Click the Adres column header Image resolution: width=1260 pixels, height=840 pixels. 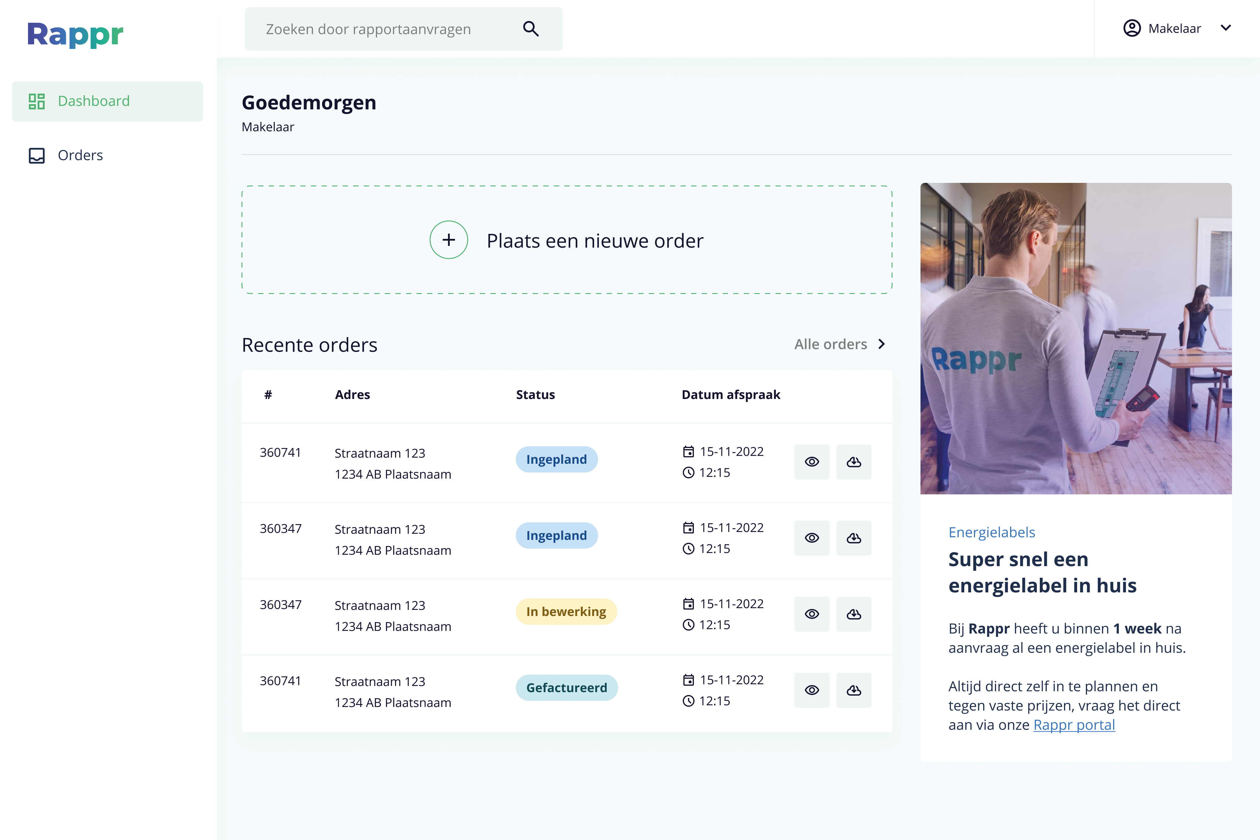353,394
